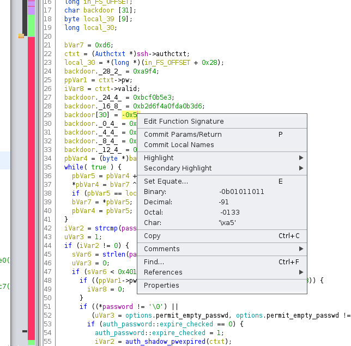The height and width of the screenshot is (346, 351).
Task: Click Set Equate... menu item
Action: click(166, 181)
